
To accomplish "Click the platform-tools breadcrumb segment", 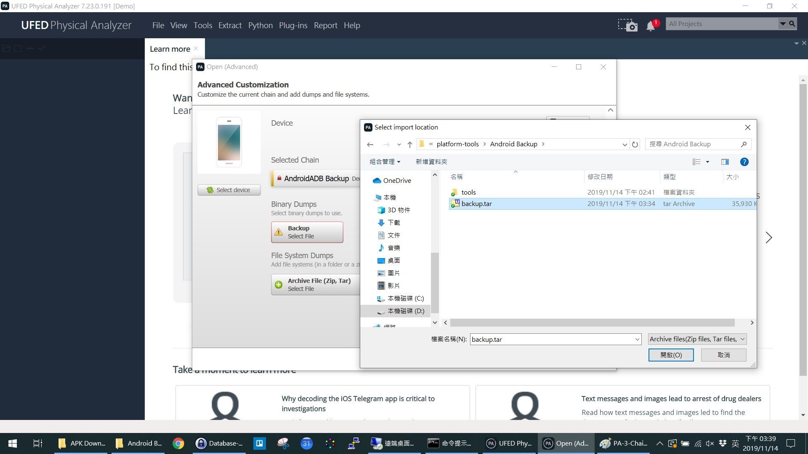I will (457, 144).
